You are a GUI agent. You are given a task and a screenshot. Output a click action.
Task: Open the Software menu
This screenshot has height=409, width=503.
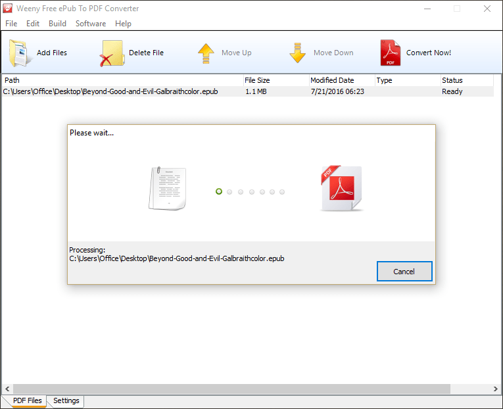[91, 24]
